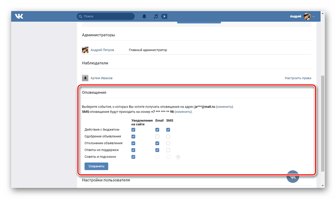Image resolution: width=336 pixels, height=199 pixels.
Task: Uncheck site notification for Одобрение объявления
Action: pos(133,136)
